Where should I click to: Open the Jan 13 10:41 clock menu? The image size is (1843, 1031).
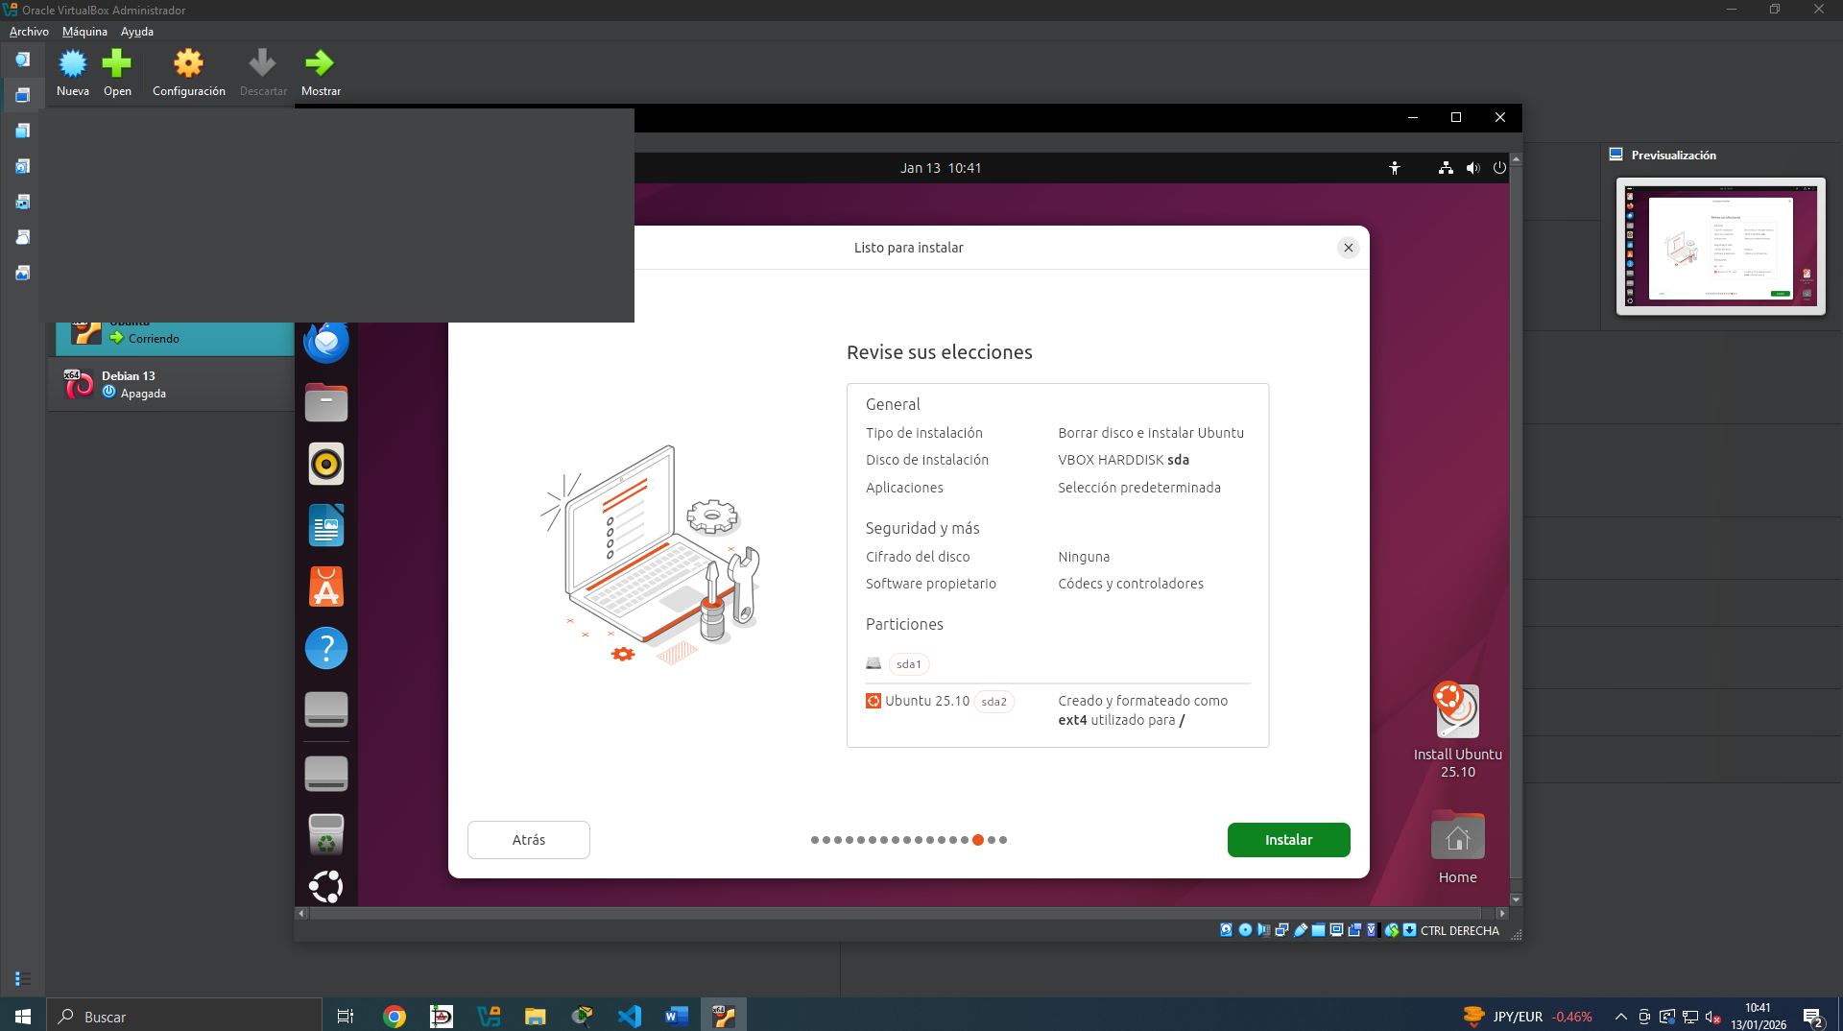point(941,168)
